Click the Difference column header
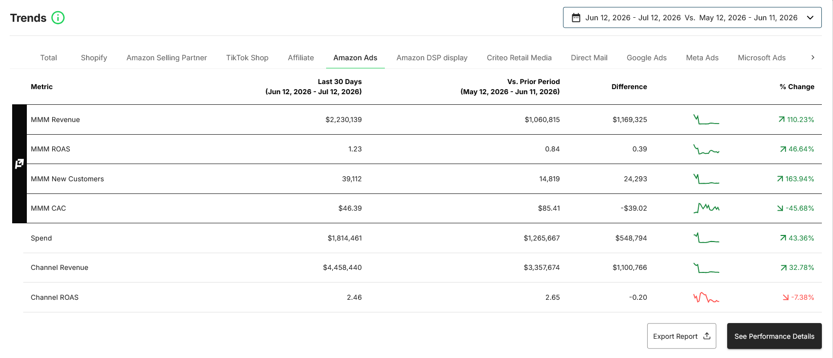 click(x=629, y=87)
